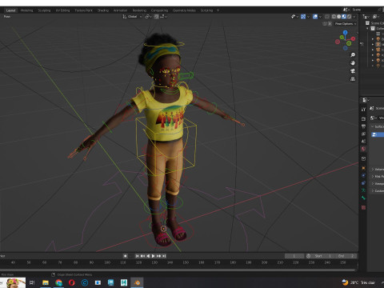Screen dimensions: 384x288
Task: Add a new workspace with plus button
Action: (218, 10)
